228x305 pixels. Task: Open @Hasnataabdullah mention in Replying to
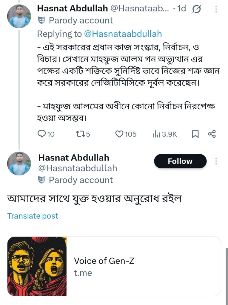(123, 34)
